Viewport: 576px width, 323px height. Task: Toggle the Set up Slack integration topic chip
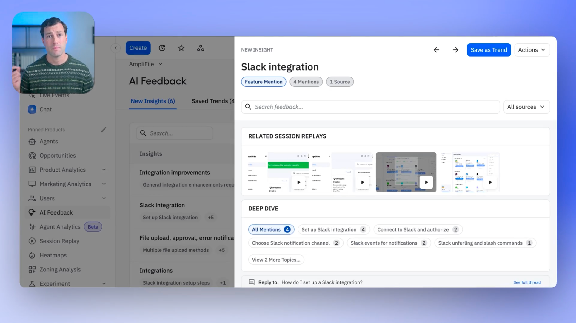click(x=333, y=229)
